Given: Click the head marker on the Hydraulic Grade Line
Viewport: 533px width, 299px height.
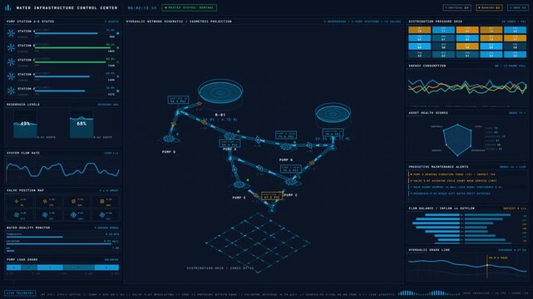Looking at the screenshot, I should (487, 266).
